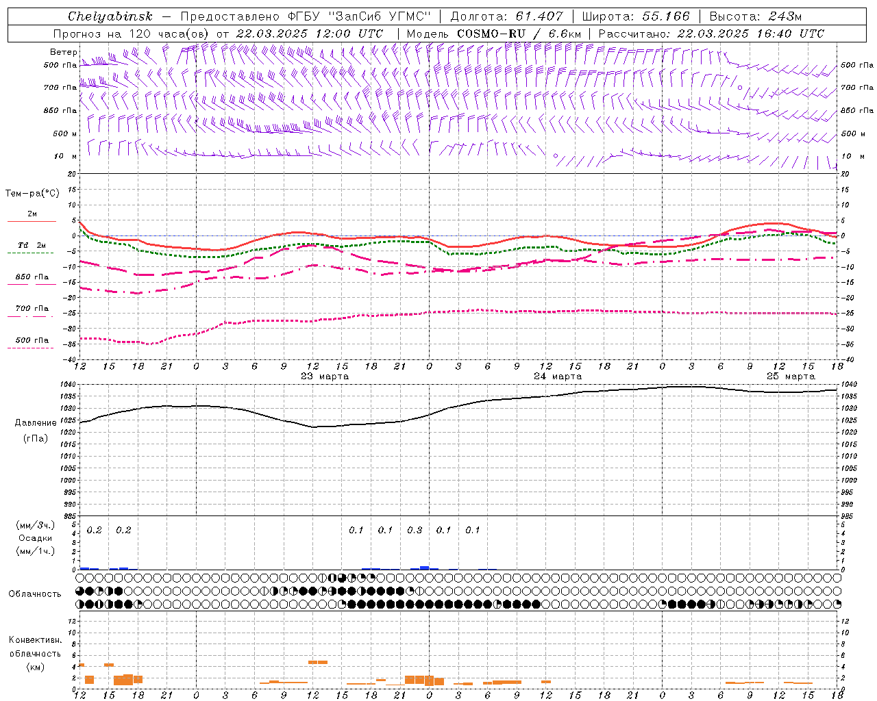Click the -40 value on left temperature axis
This screenshot has width=877, height=701.
coord(71,360)
